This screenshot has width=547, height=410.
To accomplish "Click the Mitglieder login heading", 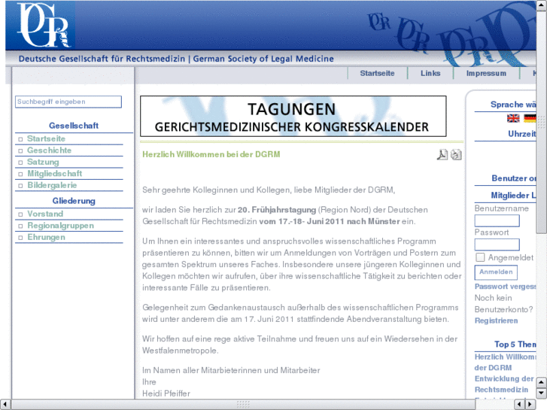I will (513, 195).
